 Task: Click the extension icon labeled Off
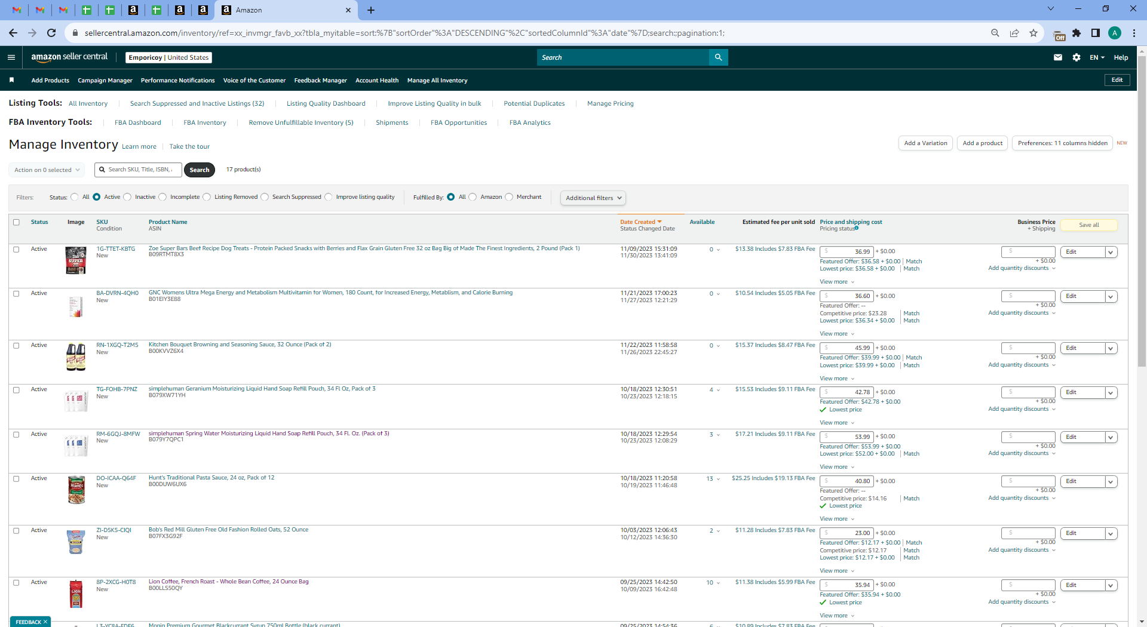[1059, 35]
